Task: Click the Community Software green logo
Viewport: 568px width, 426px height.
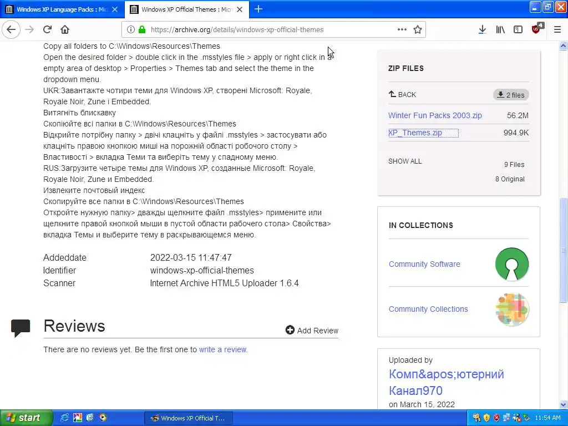Action: [x=512, y=264]
